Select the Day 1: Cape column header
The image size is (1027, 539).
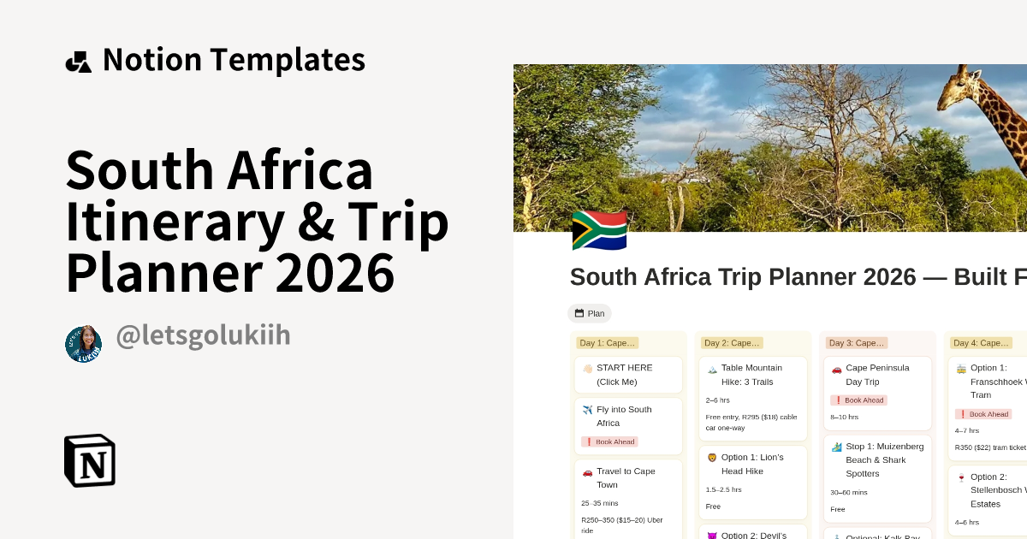(x=607, y=342)
